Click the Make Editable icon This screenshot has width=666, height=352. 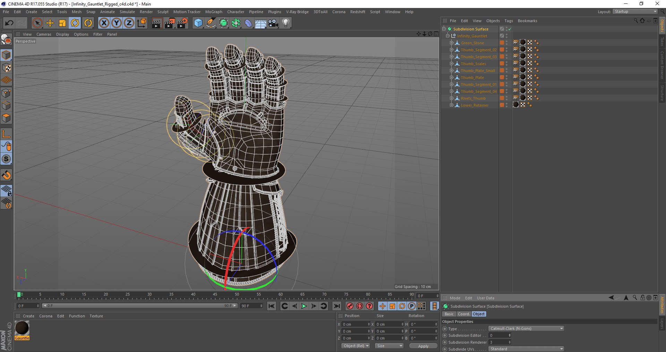(6, 40)
